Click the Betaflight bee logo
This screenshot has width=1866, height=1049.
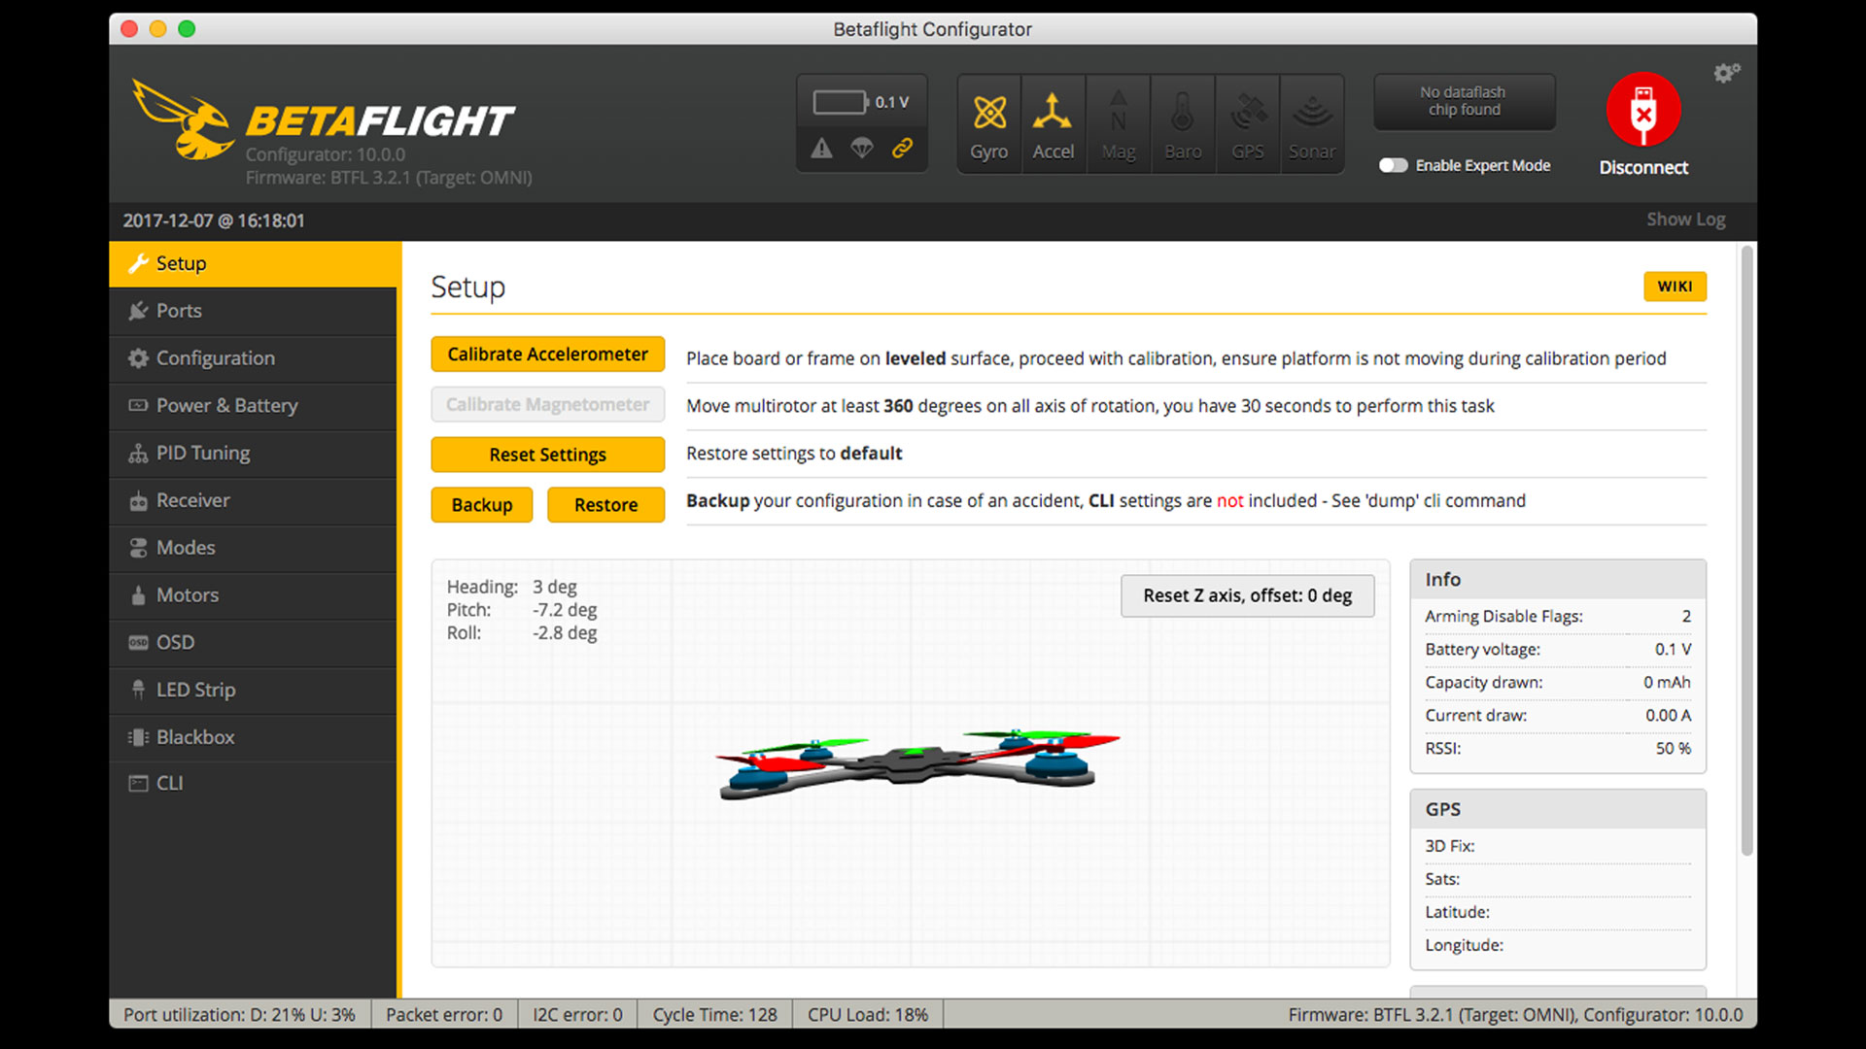(183, 119)
